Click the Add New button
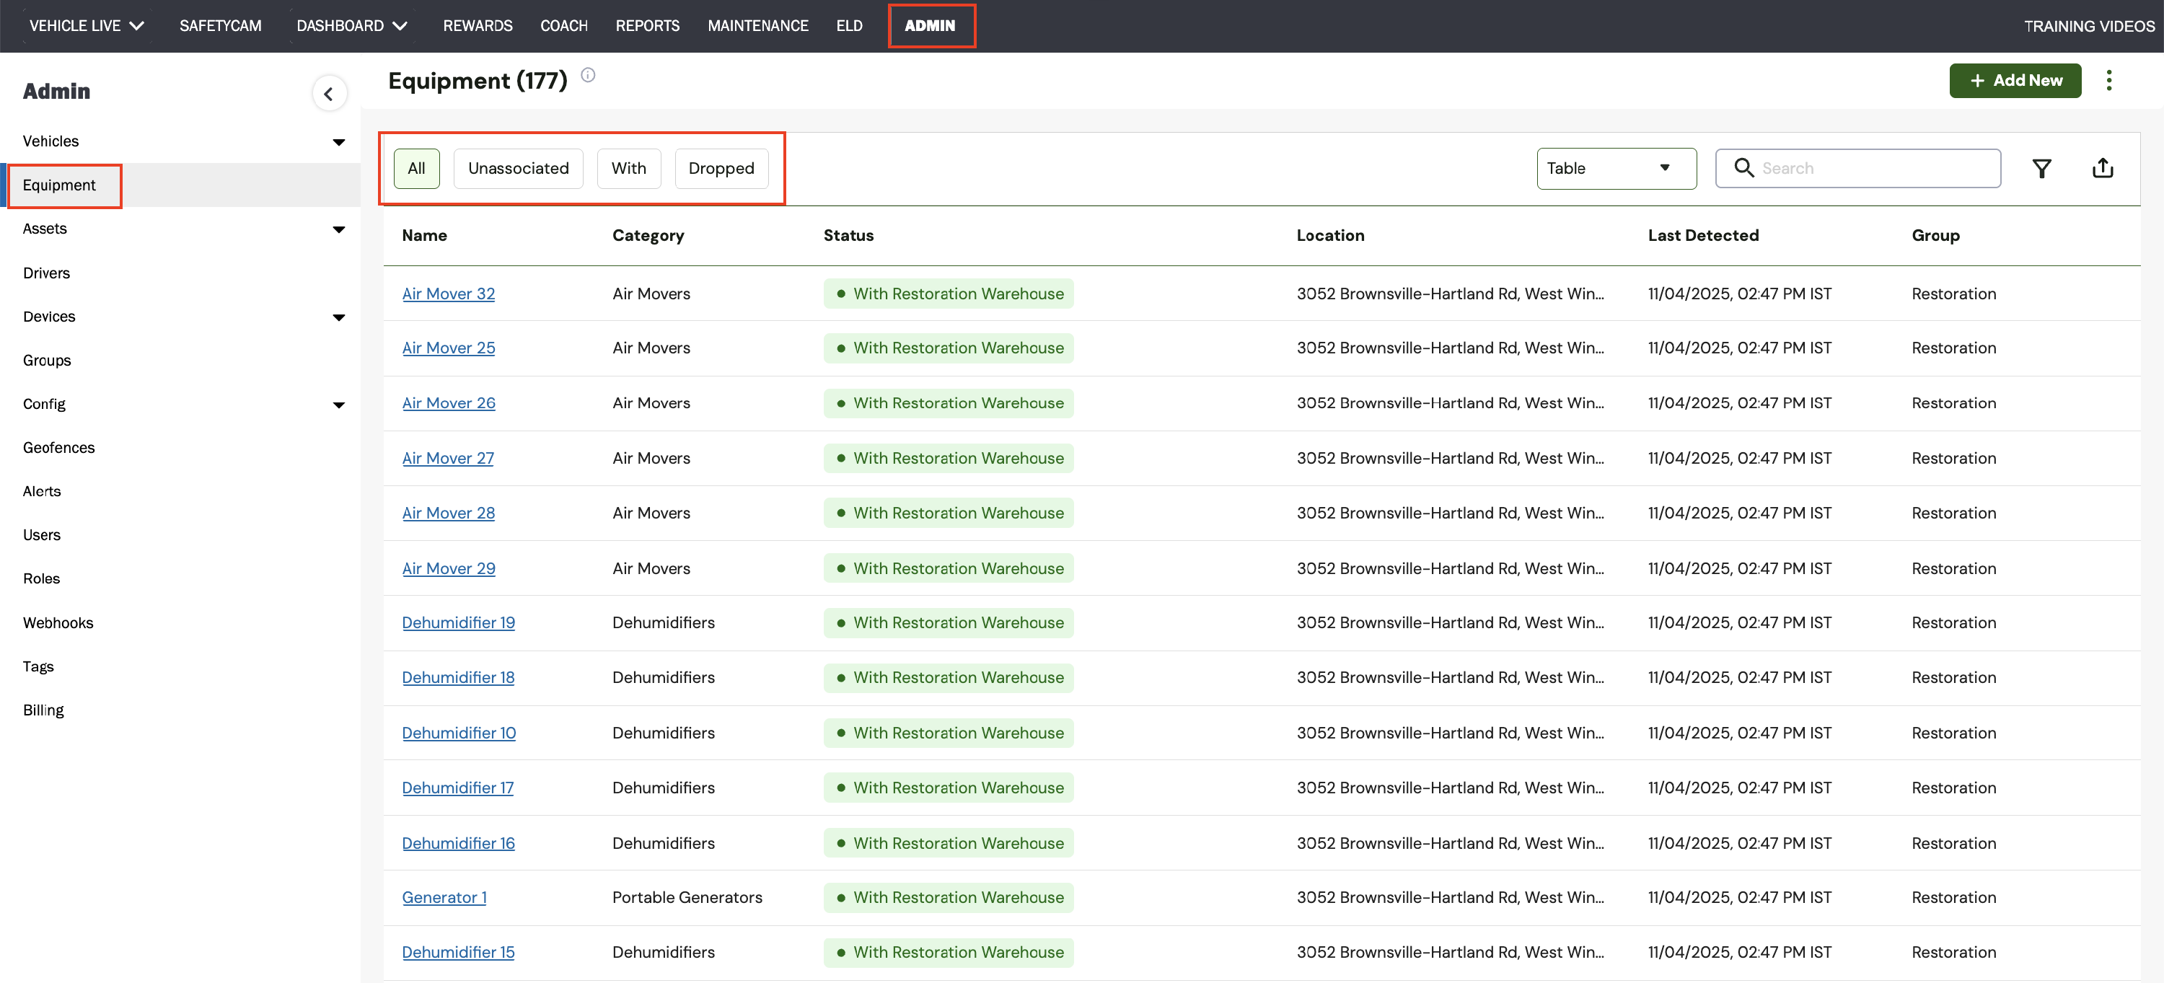 tap(2015, 81)
